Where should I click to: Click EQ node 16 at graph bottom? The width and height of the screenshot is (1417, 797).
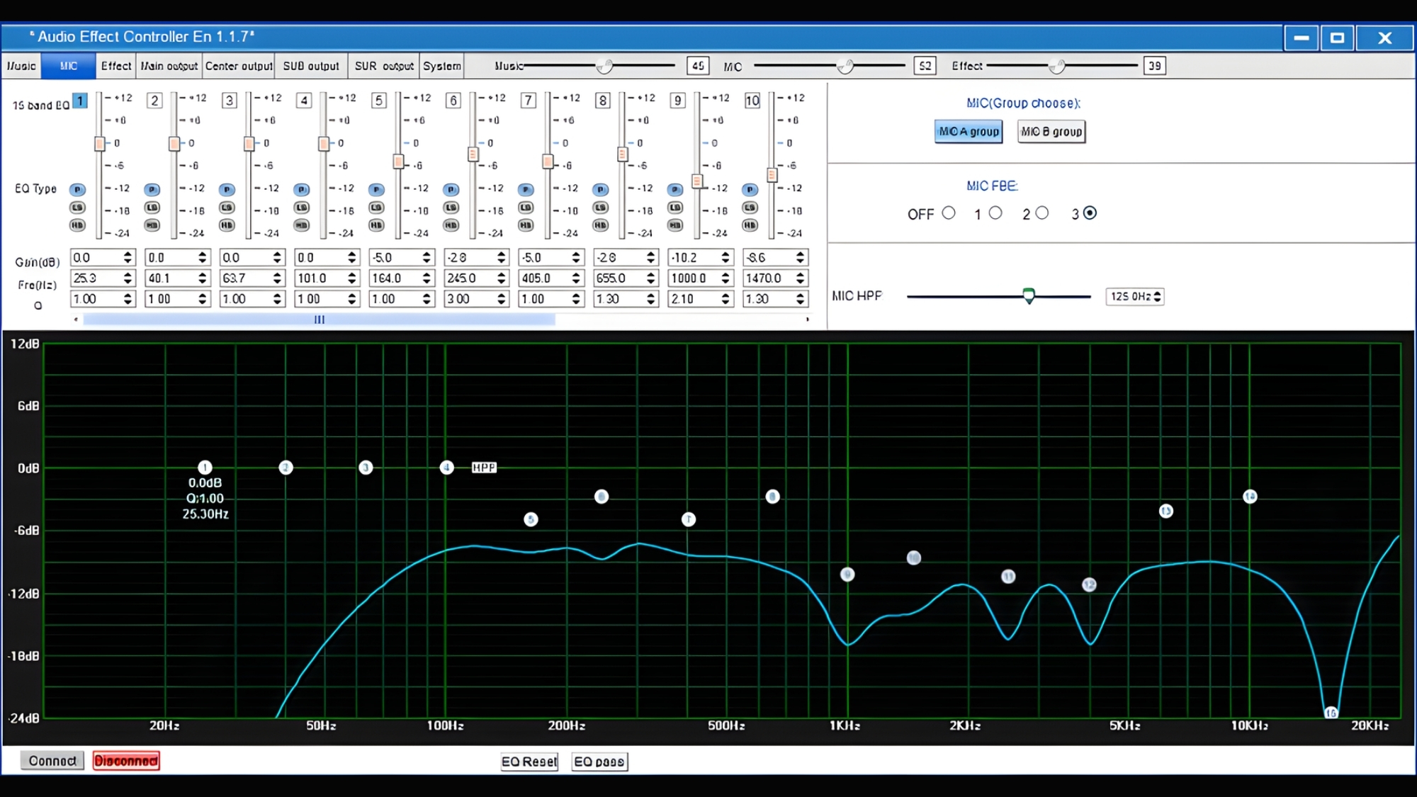tap(1331, 713)
